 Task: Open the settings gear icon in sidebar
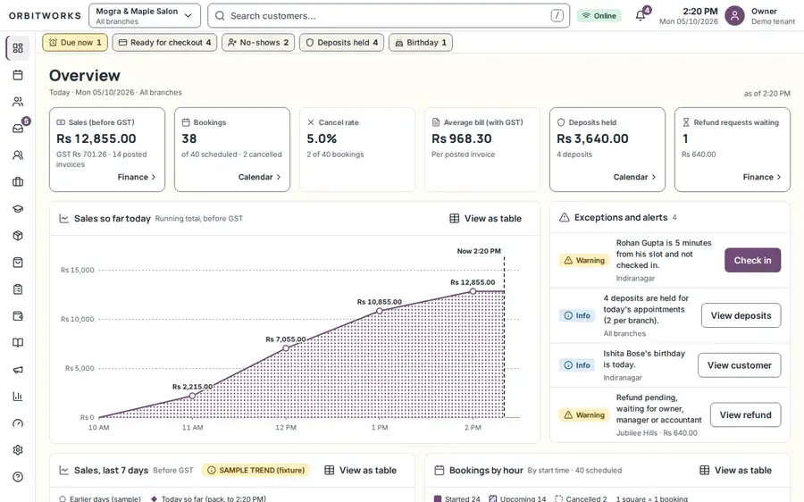(x=18, y=449)
